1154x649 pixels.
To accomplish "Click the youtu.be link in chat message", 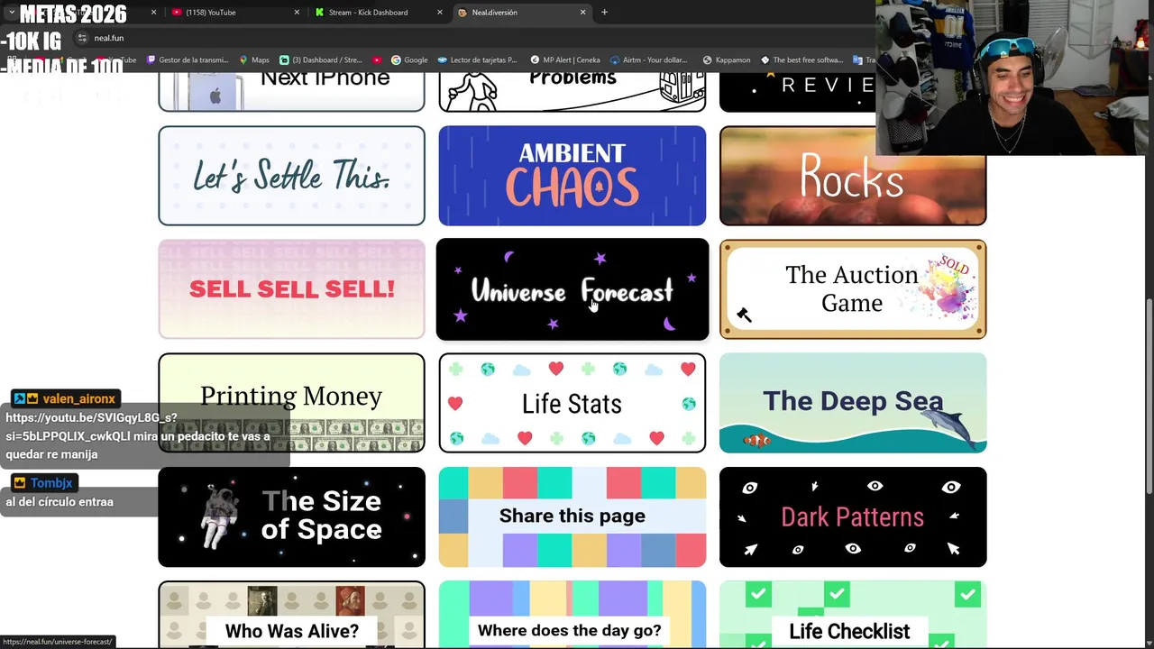I will pyautogui.click(x=90, y=426).
